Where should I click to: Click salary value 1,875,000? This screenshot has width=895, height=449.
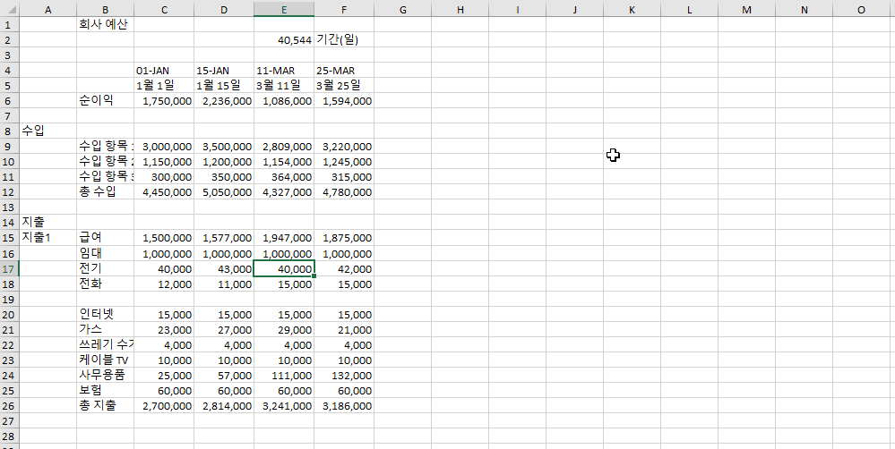coord(344,238)
